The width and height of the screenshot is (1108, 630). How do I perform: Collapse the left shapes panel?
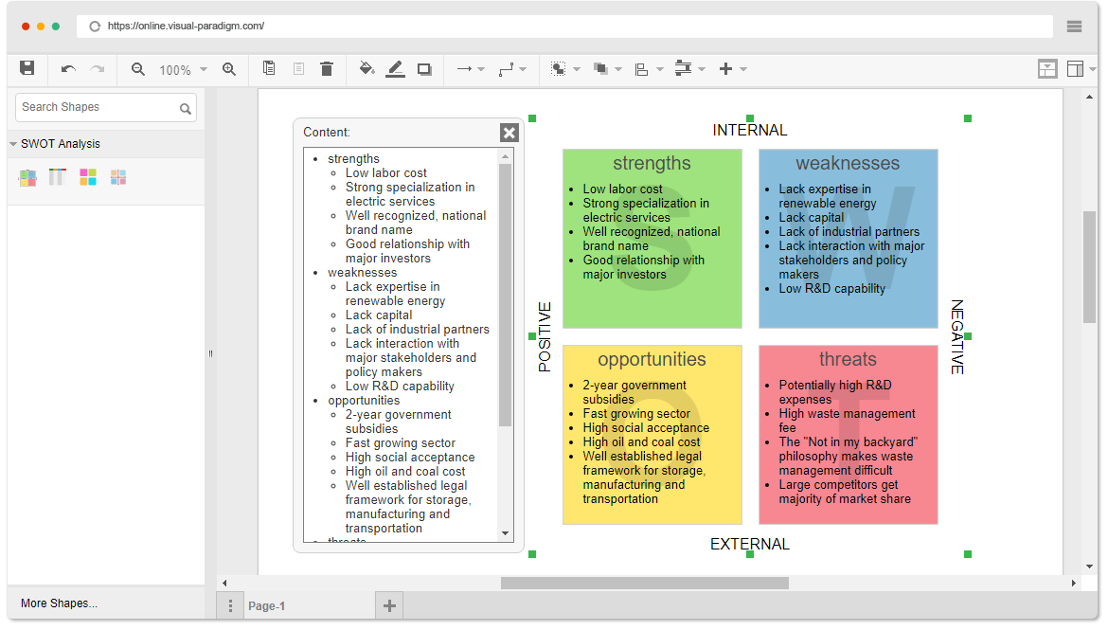pos(210,352)
